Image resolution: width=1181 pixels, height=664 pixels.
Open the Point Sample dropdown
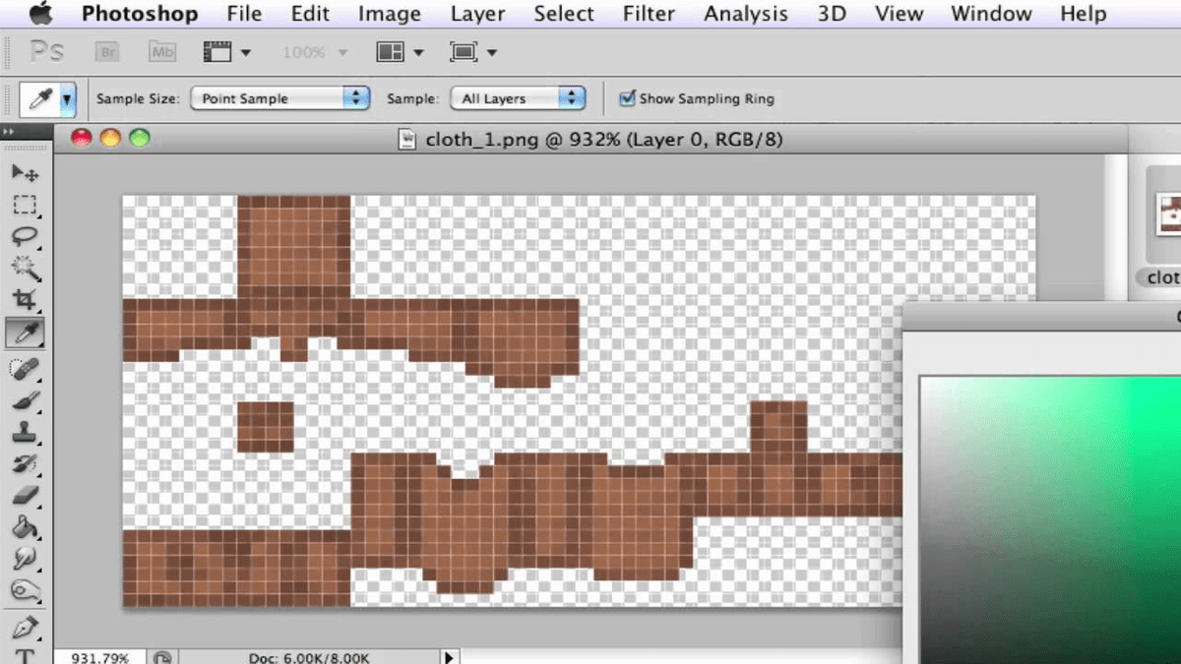280,98
